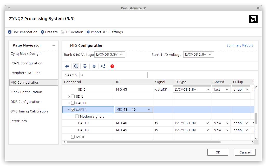Uncheck the UART 1 checkbox
268x167 pixels.
[x=73, y=110]
